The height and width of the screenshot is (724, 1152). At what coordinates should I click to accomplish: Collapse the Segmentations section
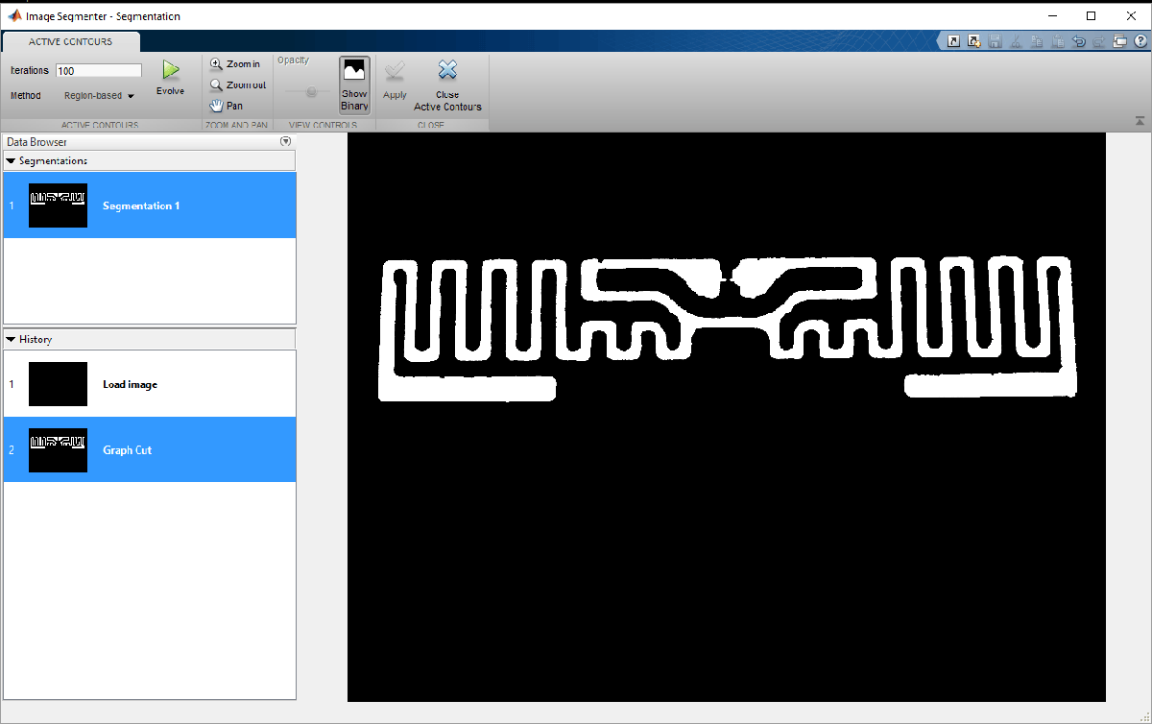pos(11,160)
